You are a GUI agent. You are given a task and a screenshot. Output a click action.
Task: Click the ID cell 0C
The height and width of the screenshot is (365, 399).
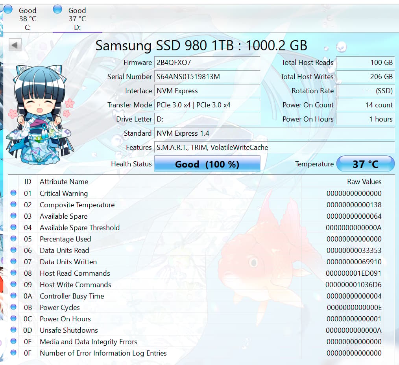28,319
